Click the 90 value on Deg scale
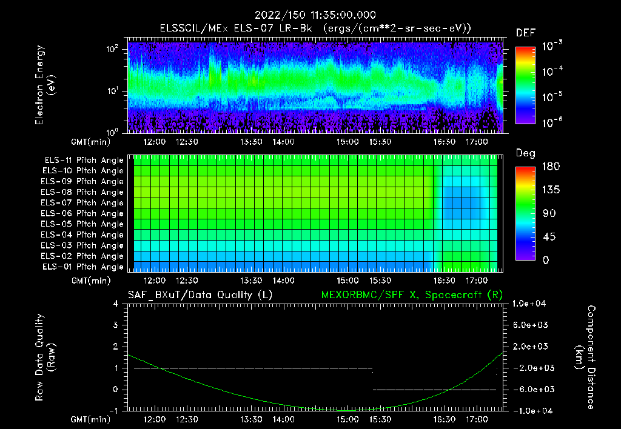This screenshot has height=429, width=621. 549,214
